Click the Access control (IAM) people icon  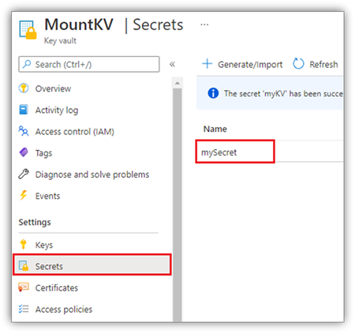pos(24,131)
